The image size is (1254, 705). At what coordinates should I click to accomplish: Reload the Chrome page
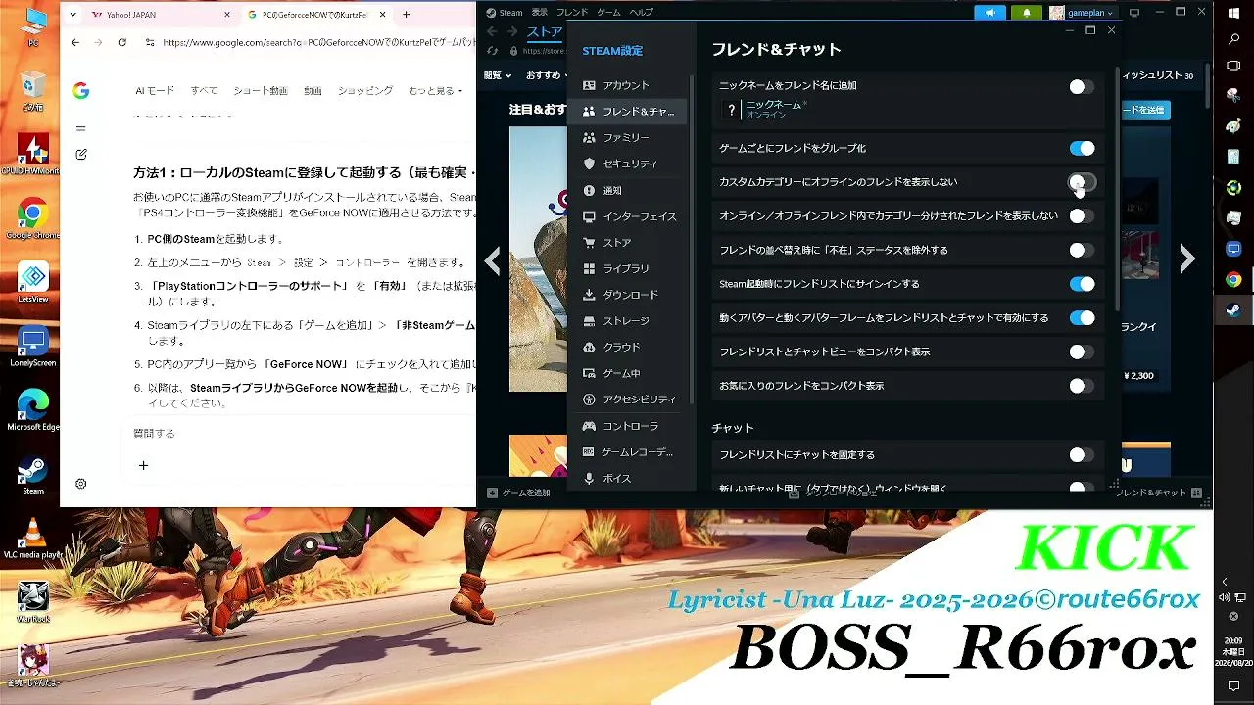point(121,43)
